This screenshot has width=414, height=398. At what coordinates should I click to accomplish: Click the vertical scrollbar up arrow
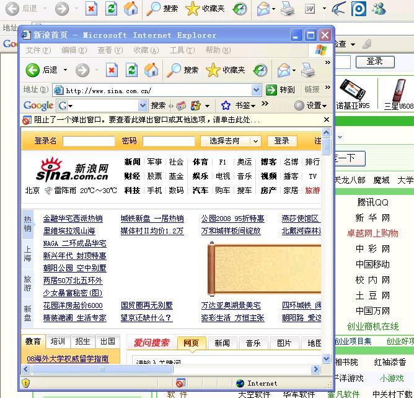[327, 132]
